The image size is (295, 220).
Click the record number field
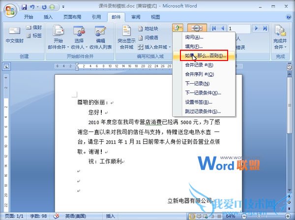pyautogui.click(x=239, y=29)
